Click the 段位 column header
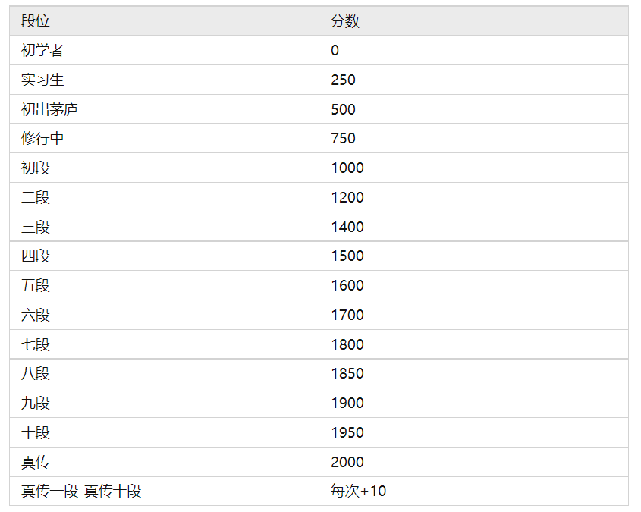Viewport: 641px width, 512px height. tap(36, 21)
